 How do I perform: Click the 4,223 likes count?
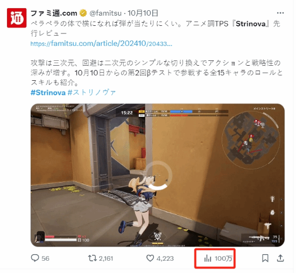pyautogui.click(x=165, y=258)
